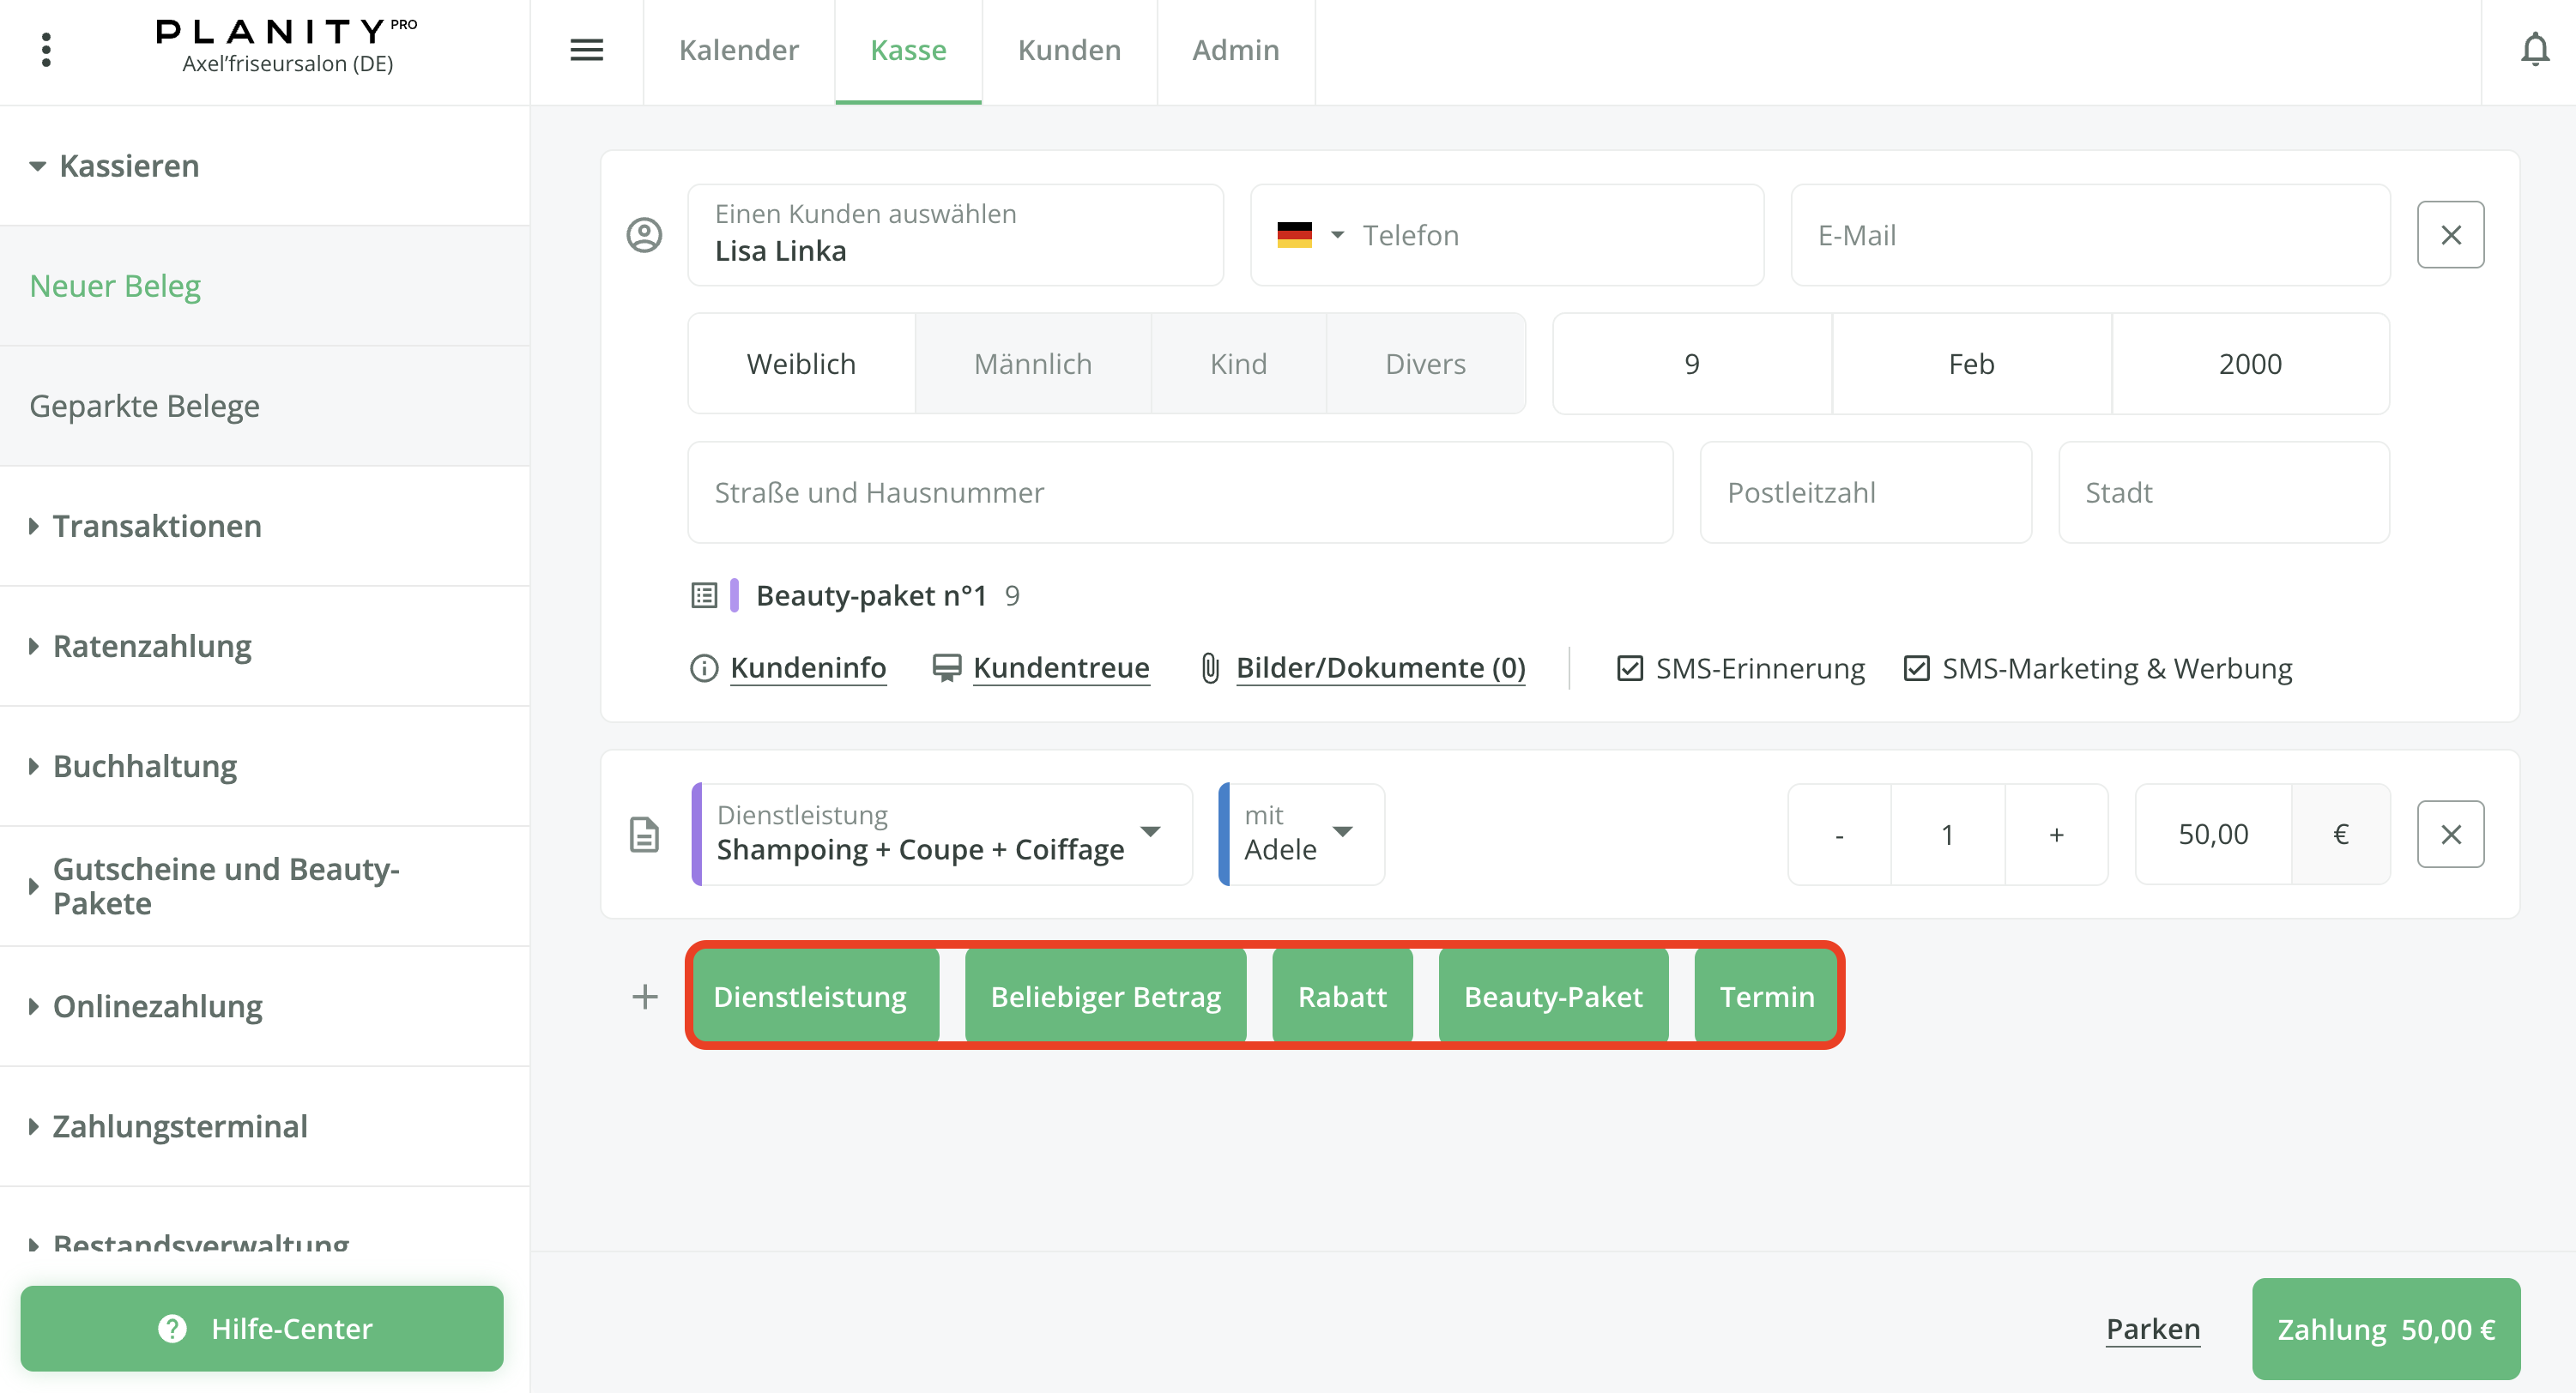Image resolution: width=2576 pixels, height=1393 pixels.
Task: Click the customer profile avatar icon
Action: point(644,235)
